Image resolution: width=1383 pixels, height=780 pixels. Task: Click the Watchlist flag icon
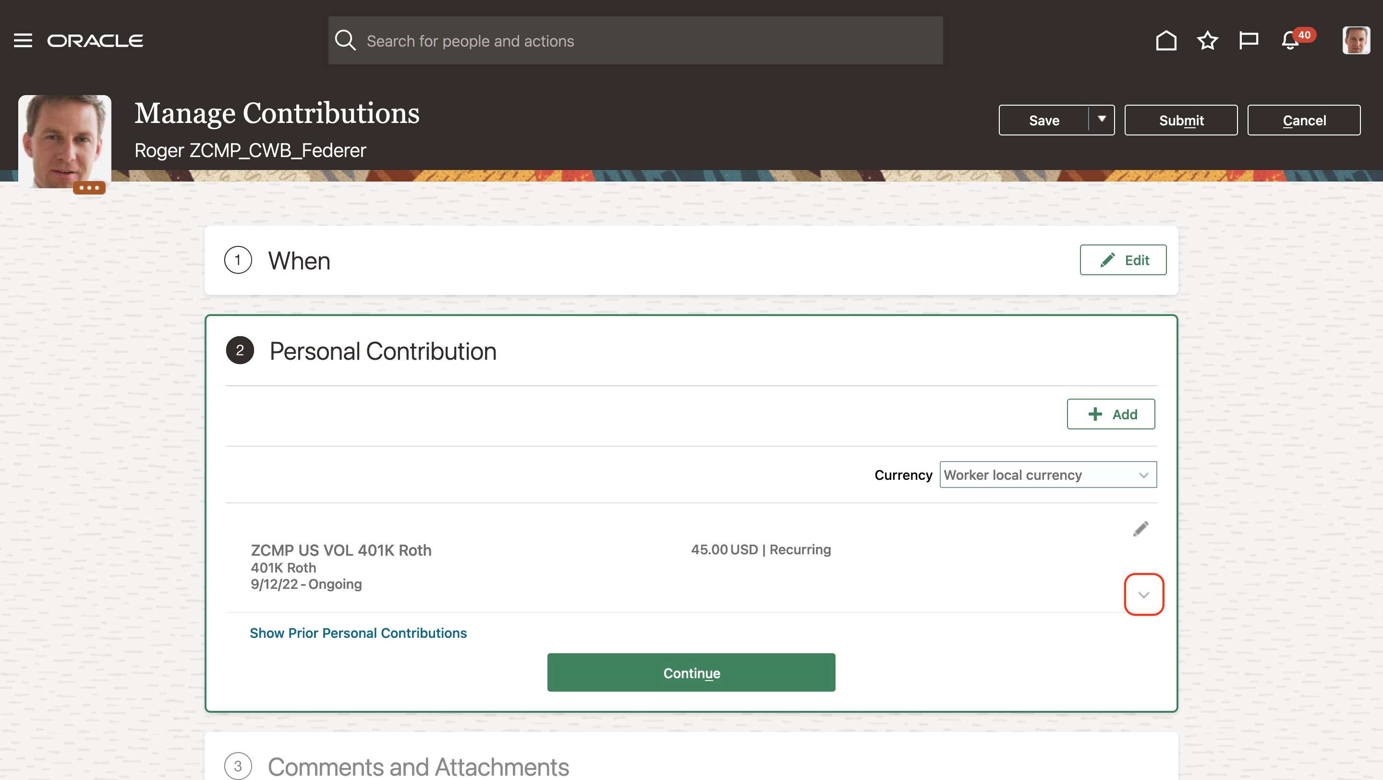(1248, 41)
